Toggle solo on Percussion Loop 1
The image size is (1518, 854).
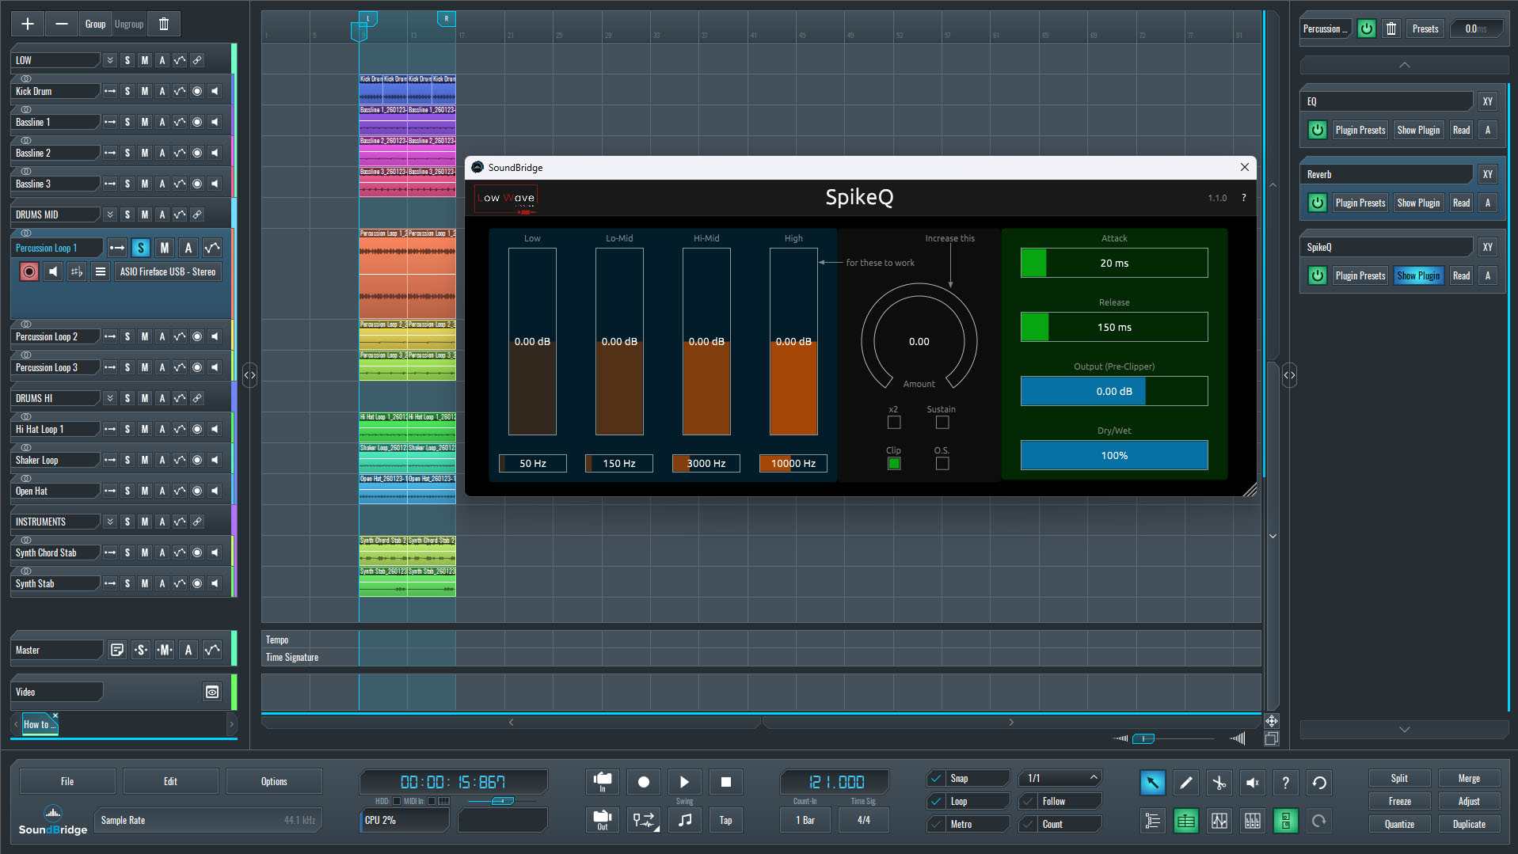[141, 248]
